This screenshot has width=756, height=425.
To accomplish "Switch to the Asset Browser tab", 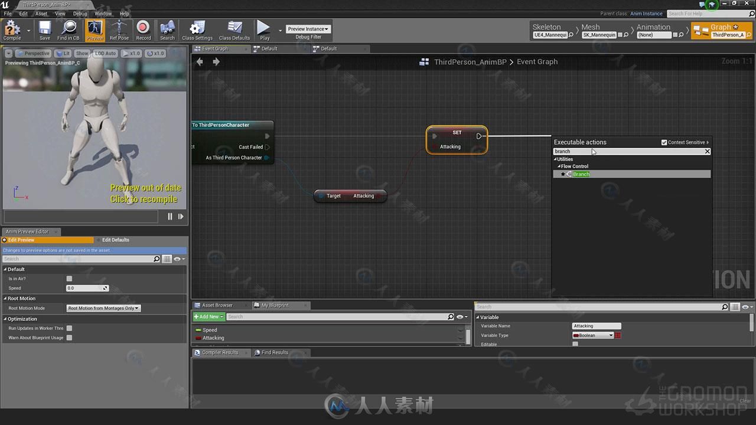I will coord(217,305).
